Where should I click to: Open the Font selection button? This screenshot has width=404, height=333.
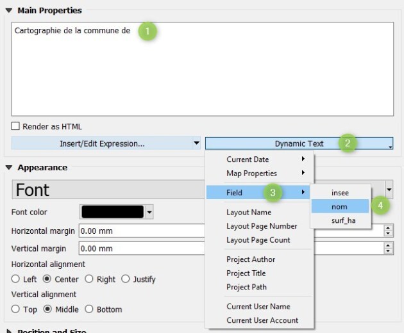(x=108, y=190)
